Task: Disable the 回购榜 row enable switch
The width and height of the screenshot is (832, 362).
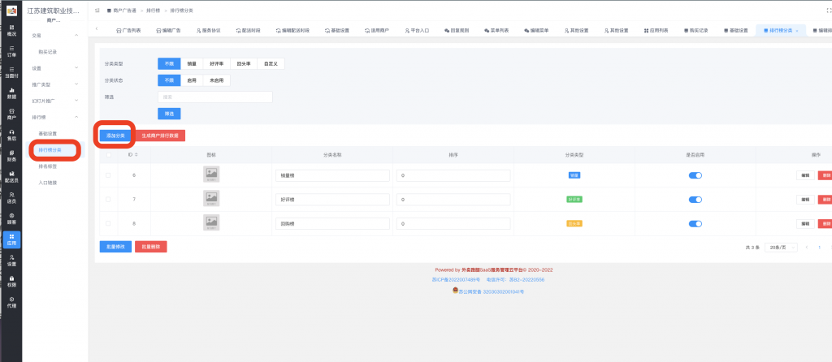Action: point(695,222)
